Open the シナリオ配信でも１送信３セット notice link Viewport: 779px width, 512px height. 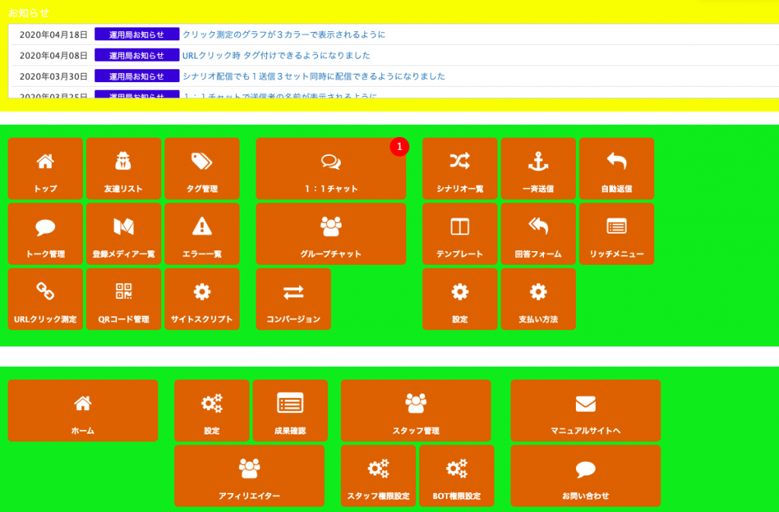[x=313, y=76]
